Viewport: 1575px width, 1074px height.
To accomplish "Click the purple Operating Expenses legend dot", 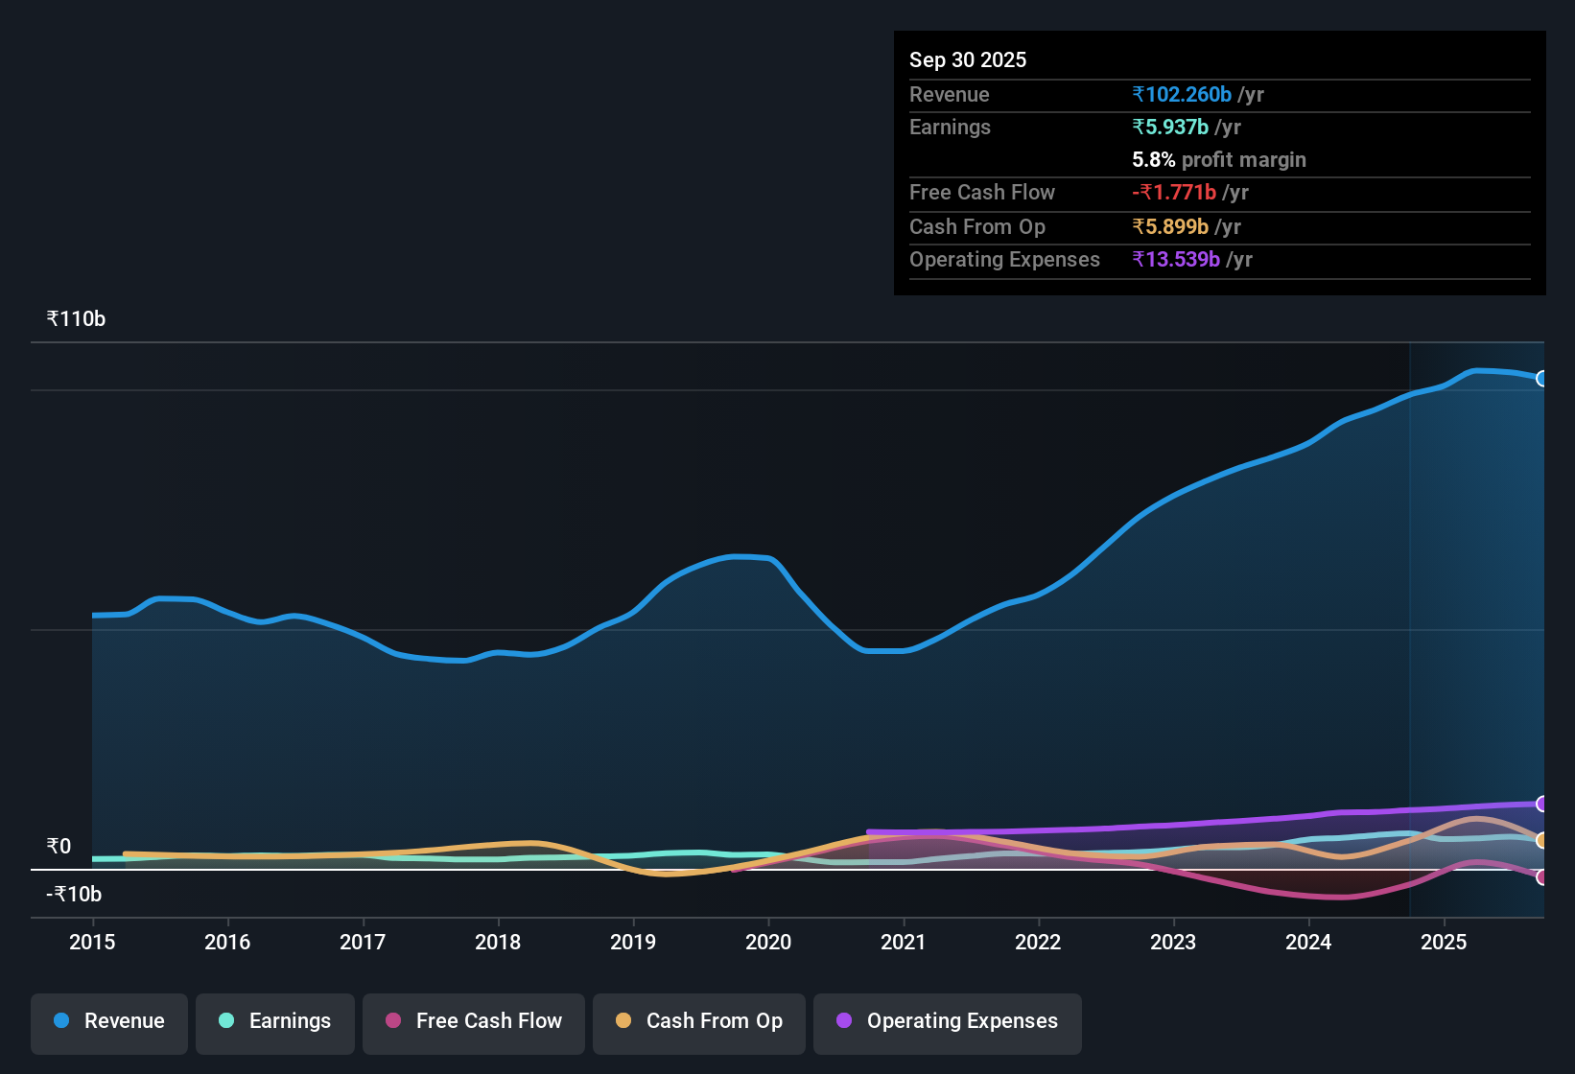I will click(x=843, y=1021).
